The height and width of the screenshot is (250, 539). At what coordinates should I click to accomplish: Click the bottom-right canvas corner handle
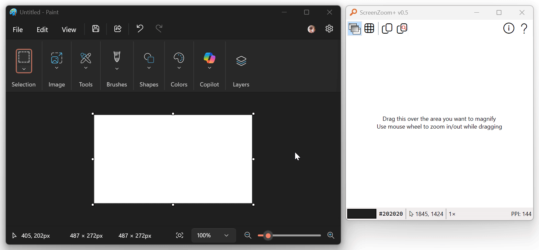tap(253, 205)
